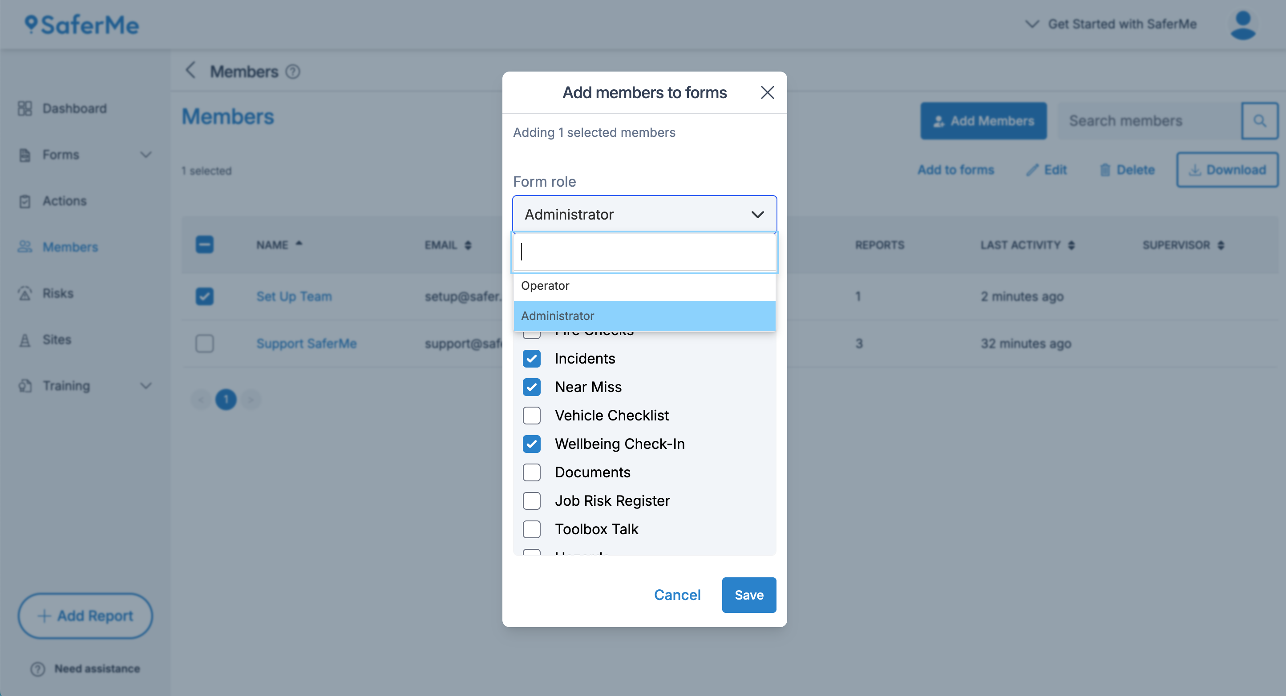
Task: Uncheck the Wellbeing Check-In checkbox
Action: pyautogui.click(x=532, y=444)
